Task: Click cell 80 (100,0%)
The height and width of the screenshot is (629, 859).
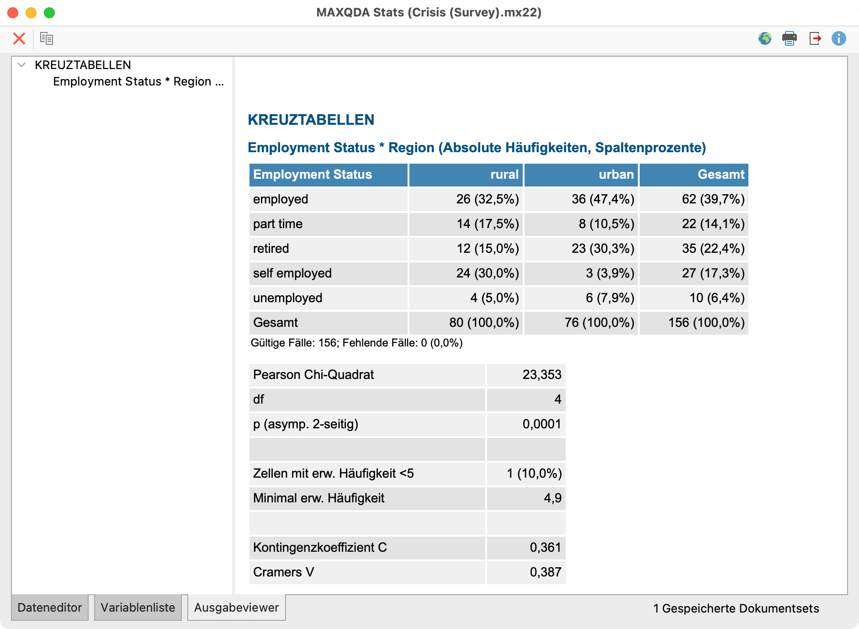Action: 466,323
